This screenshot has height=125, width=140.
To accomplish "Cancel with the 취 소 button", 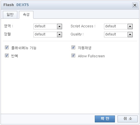I will [x=128, y=119].
